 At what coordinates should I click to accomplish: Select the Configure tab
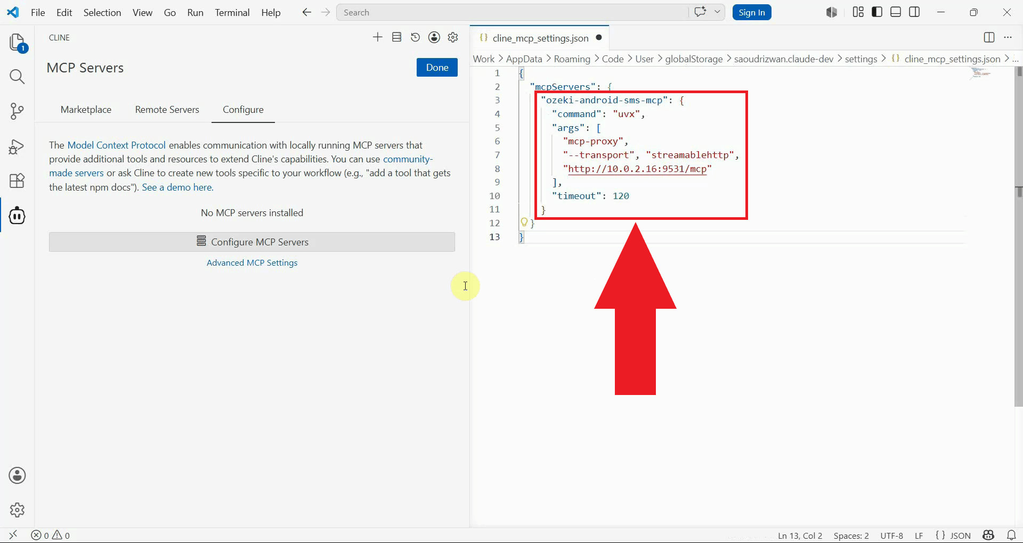[x=243, y=110]
